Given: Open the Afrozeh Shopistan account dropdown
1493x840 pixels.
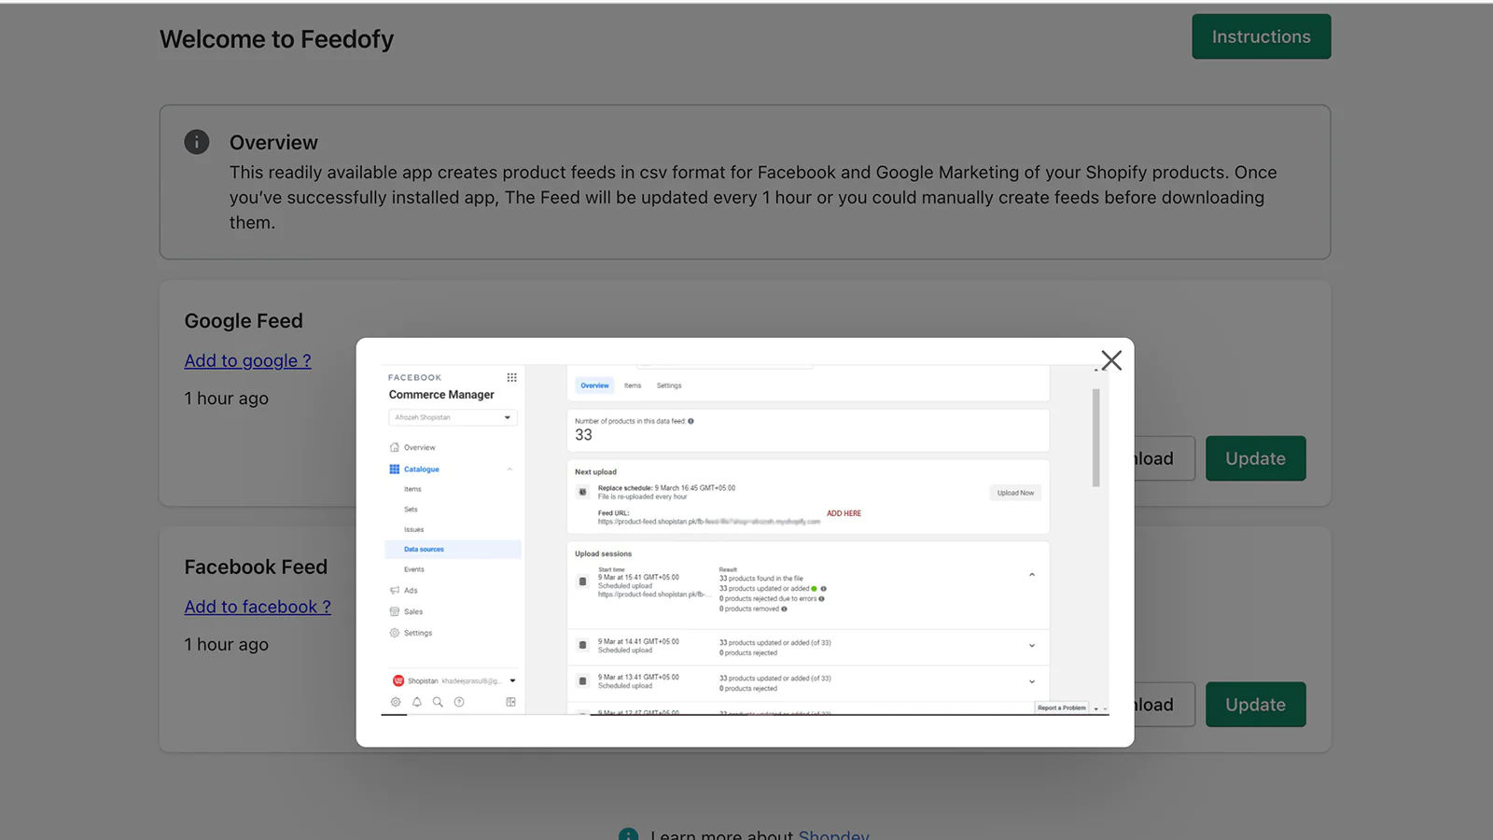Looking at the screenshot, I should click(x=453, y=417).
